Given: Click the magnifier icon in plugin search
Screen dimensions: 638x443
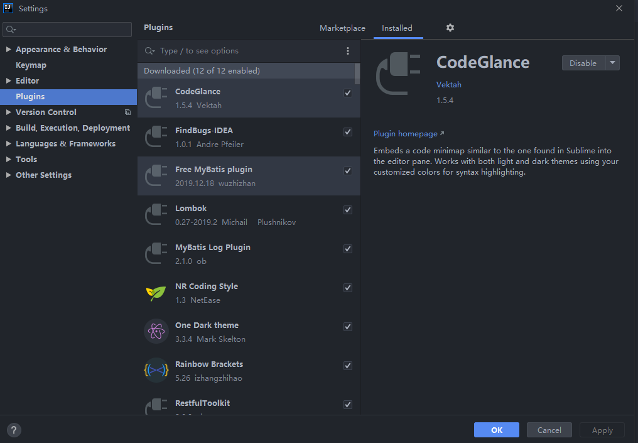Looking at the screenshot, I should [149, 51].
